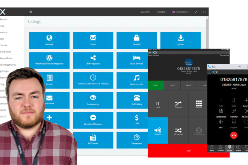248x165 pixels.
Task: Open hamburger menu in the softphone window
Action: (209, 72)
